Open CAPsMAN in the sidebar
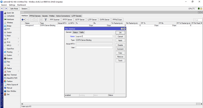Image resolution: width=203 pixels, height=108 pixels. coord(11,16)
